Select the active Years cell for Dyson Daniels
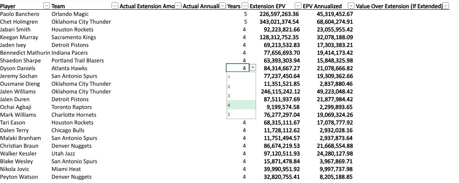This screenshot has width=459, height=183. 238,67
